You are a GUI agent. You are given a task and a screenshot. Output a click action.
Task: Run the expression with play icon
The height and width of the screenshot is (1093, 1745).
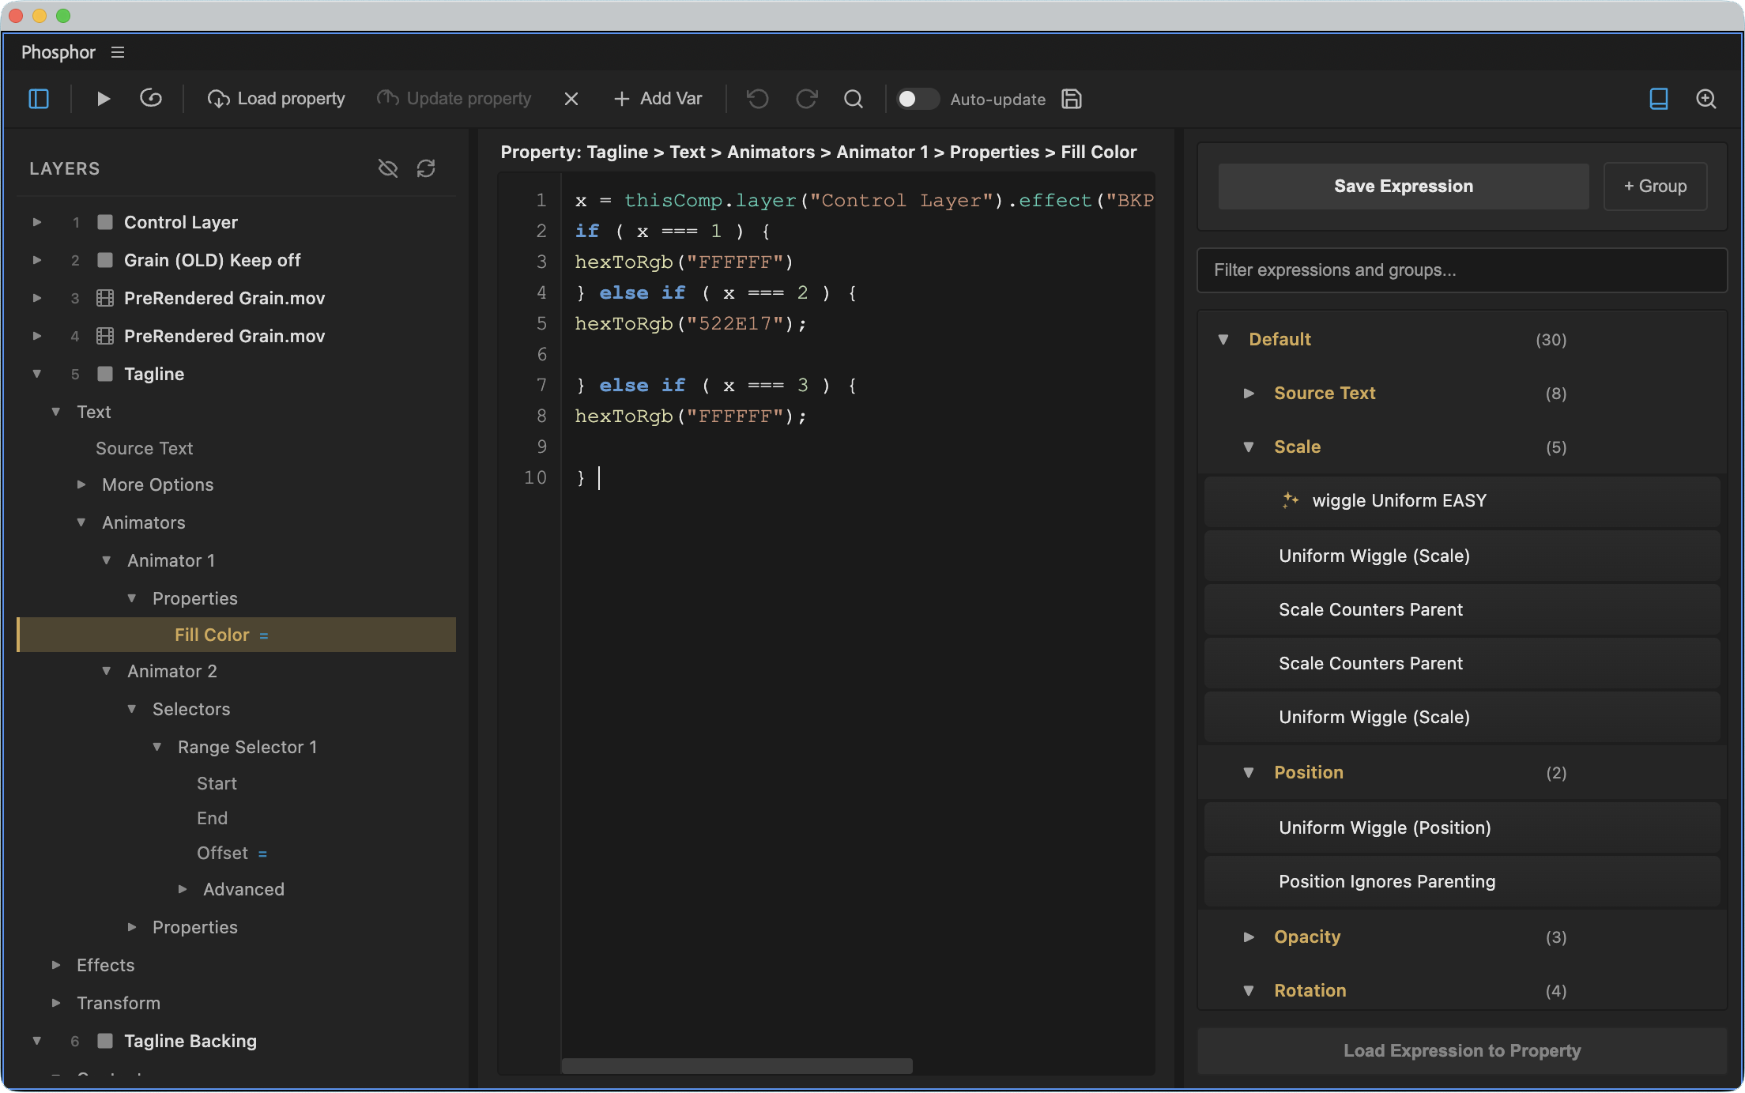point(103,99)
